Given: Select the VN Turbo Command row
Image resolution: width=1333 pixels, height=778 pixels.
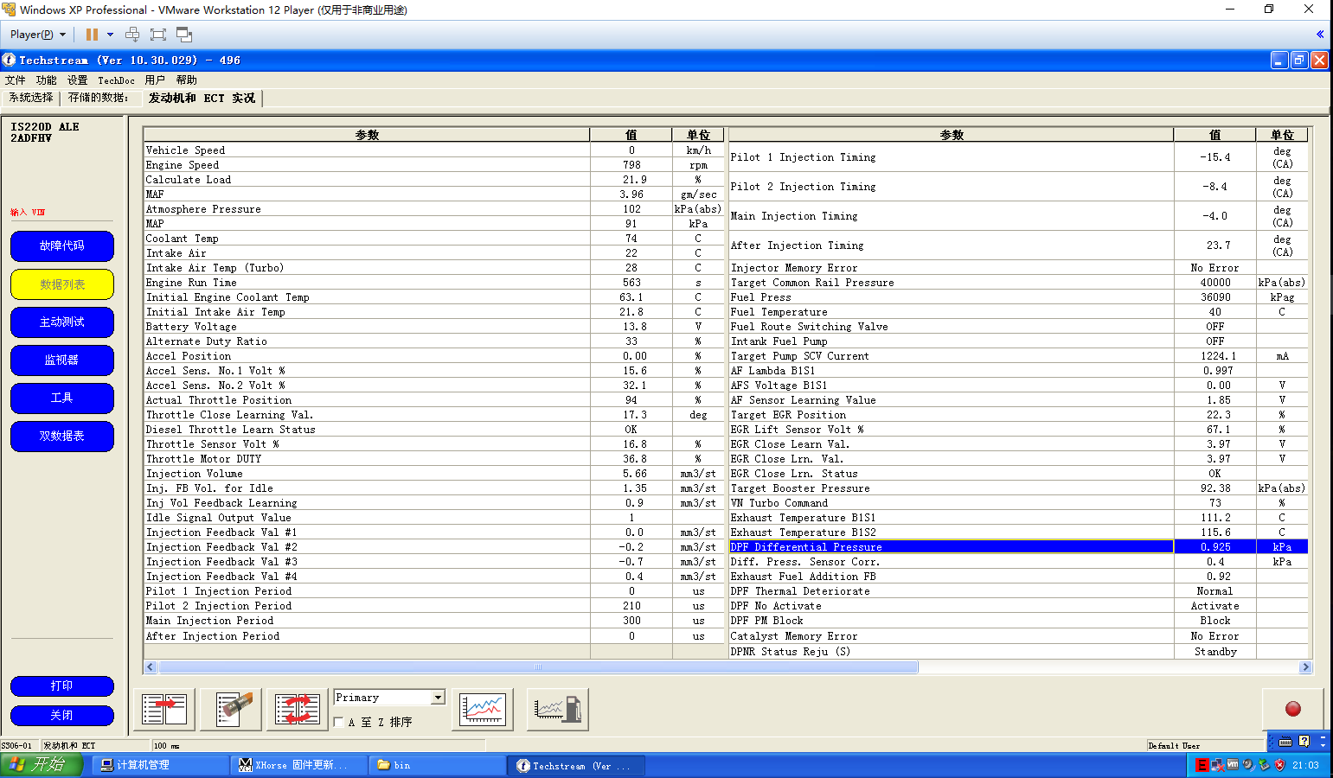Looking at the screenshot, I should [x=1018, y=502].
